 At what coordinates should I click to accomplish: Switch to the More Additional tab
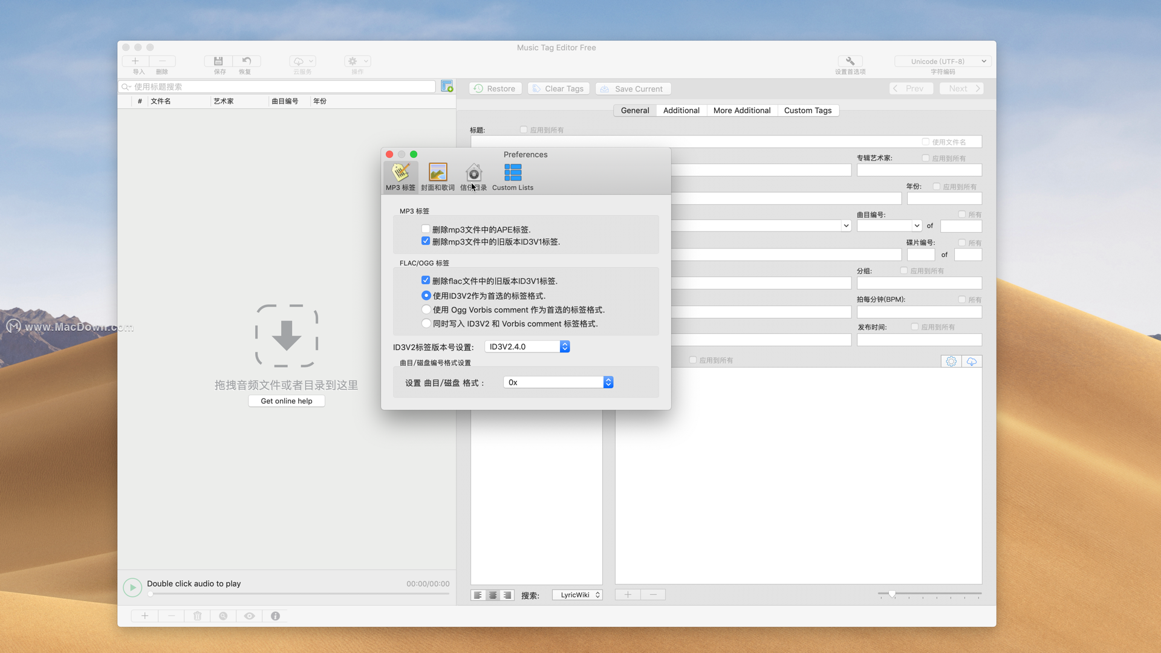742,110
